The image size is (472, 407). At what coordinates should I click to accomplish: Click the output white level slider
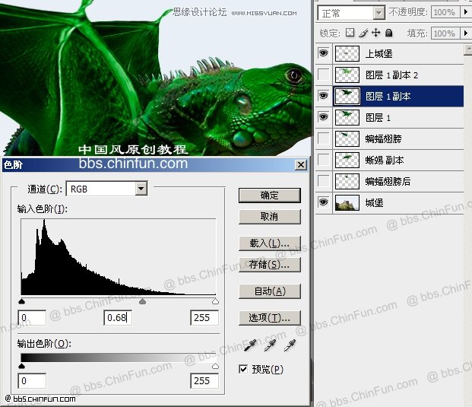coord(215,366)
